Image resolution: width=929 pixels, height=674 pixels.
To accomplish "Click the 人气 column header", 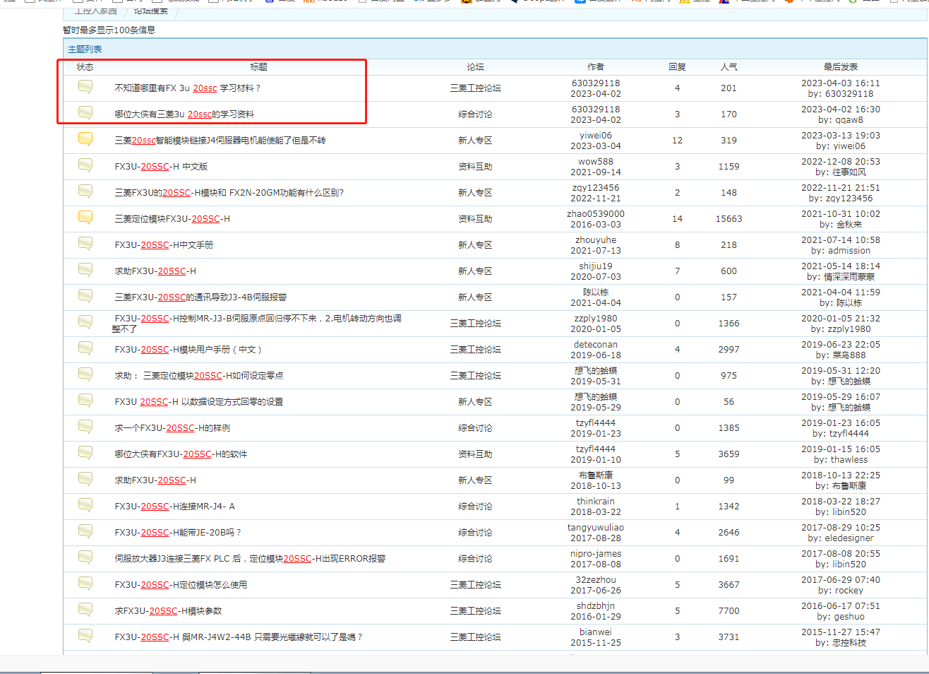I will [729, 67].
